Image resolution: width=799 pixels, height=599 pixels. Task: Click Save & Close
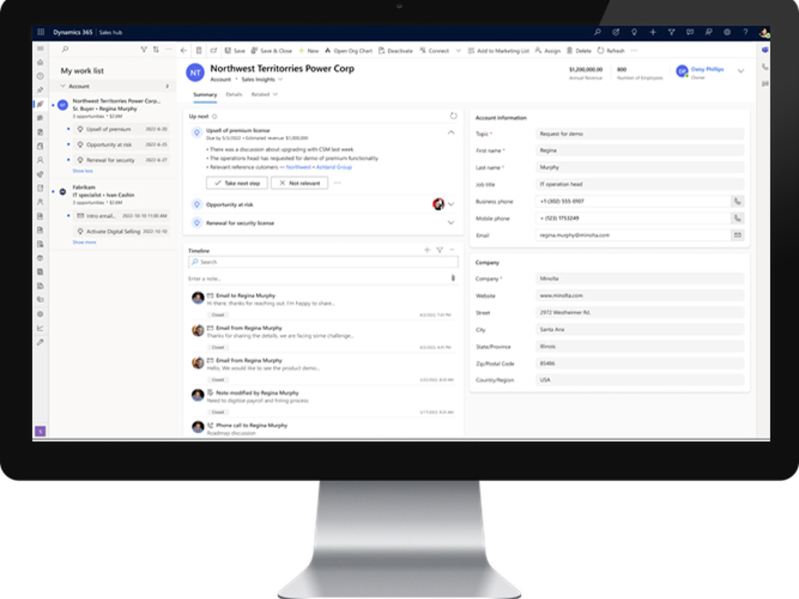pos(272,51)
